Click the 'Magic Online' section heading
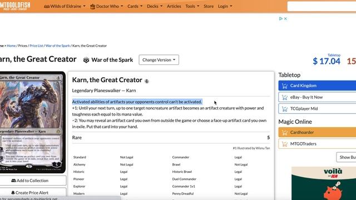 [x=295, y=122]
